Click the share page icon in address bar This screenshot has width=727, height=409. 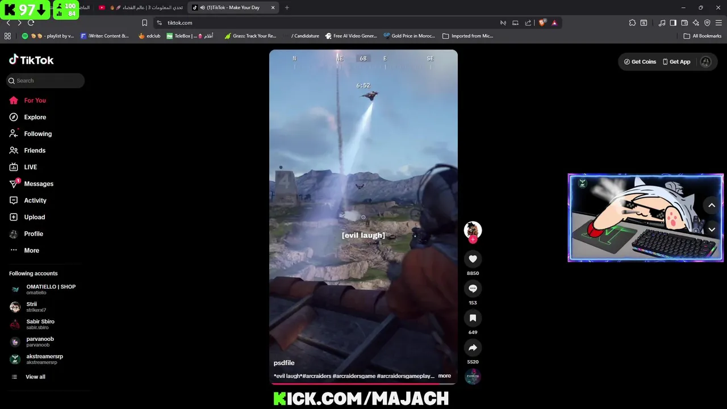[528, 23]
